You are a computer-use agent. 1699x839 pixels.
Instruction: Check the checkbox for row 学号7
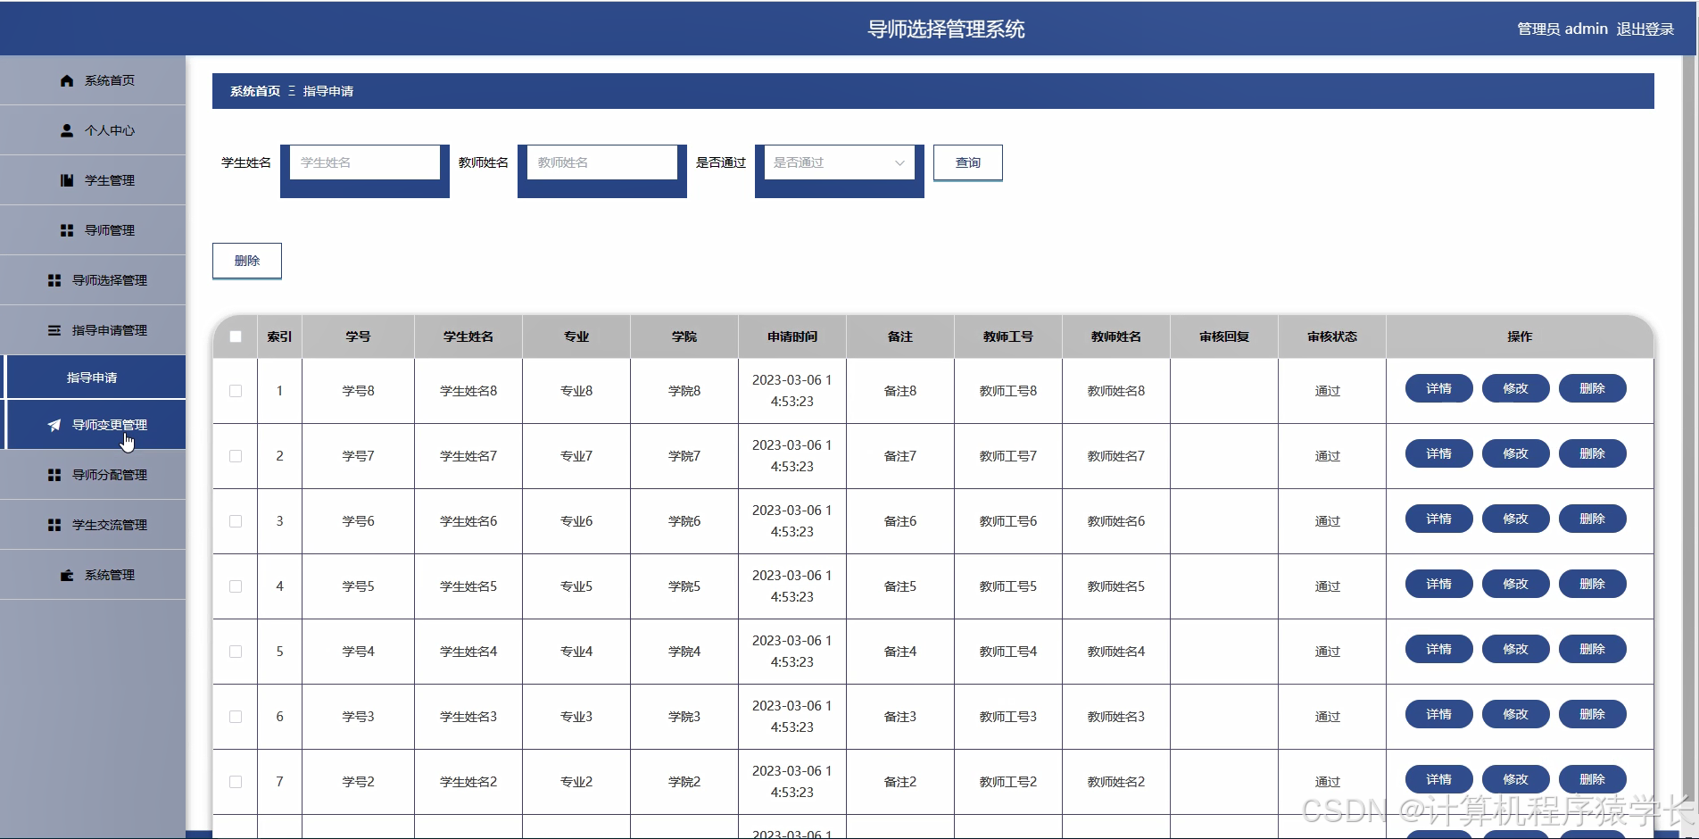coord(236,456)
